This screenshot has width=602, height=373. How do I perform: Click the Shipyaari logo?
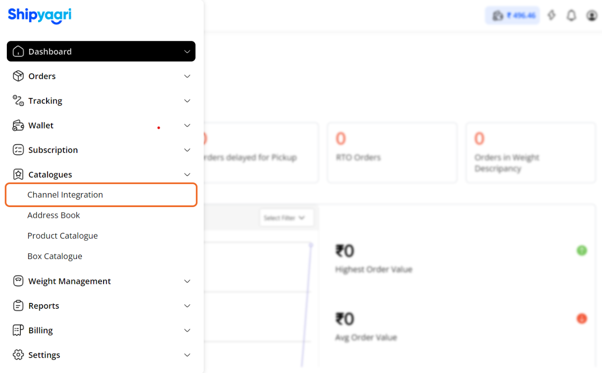coord(39,15)
